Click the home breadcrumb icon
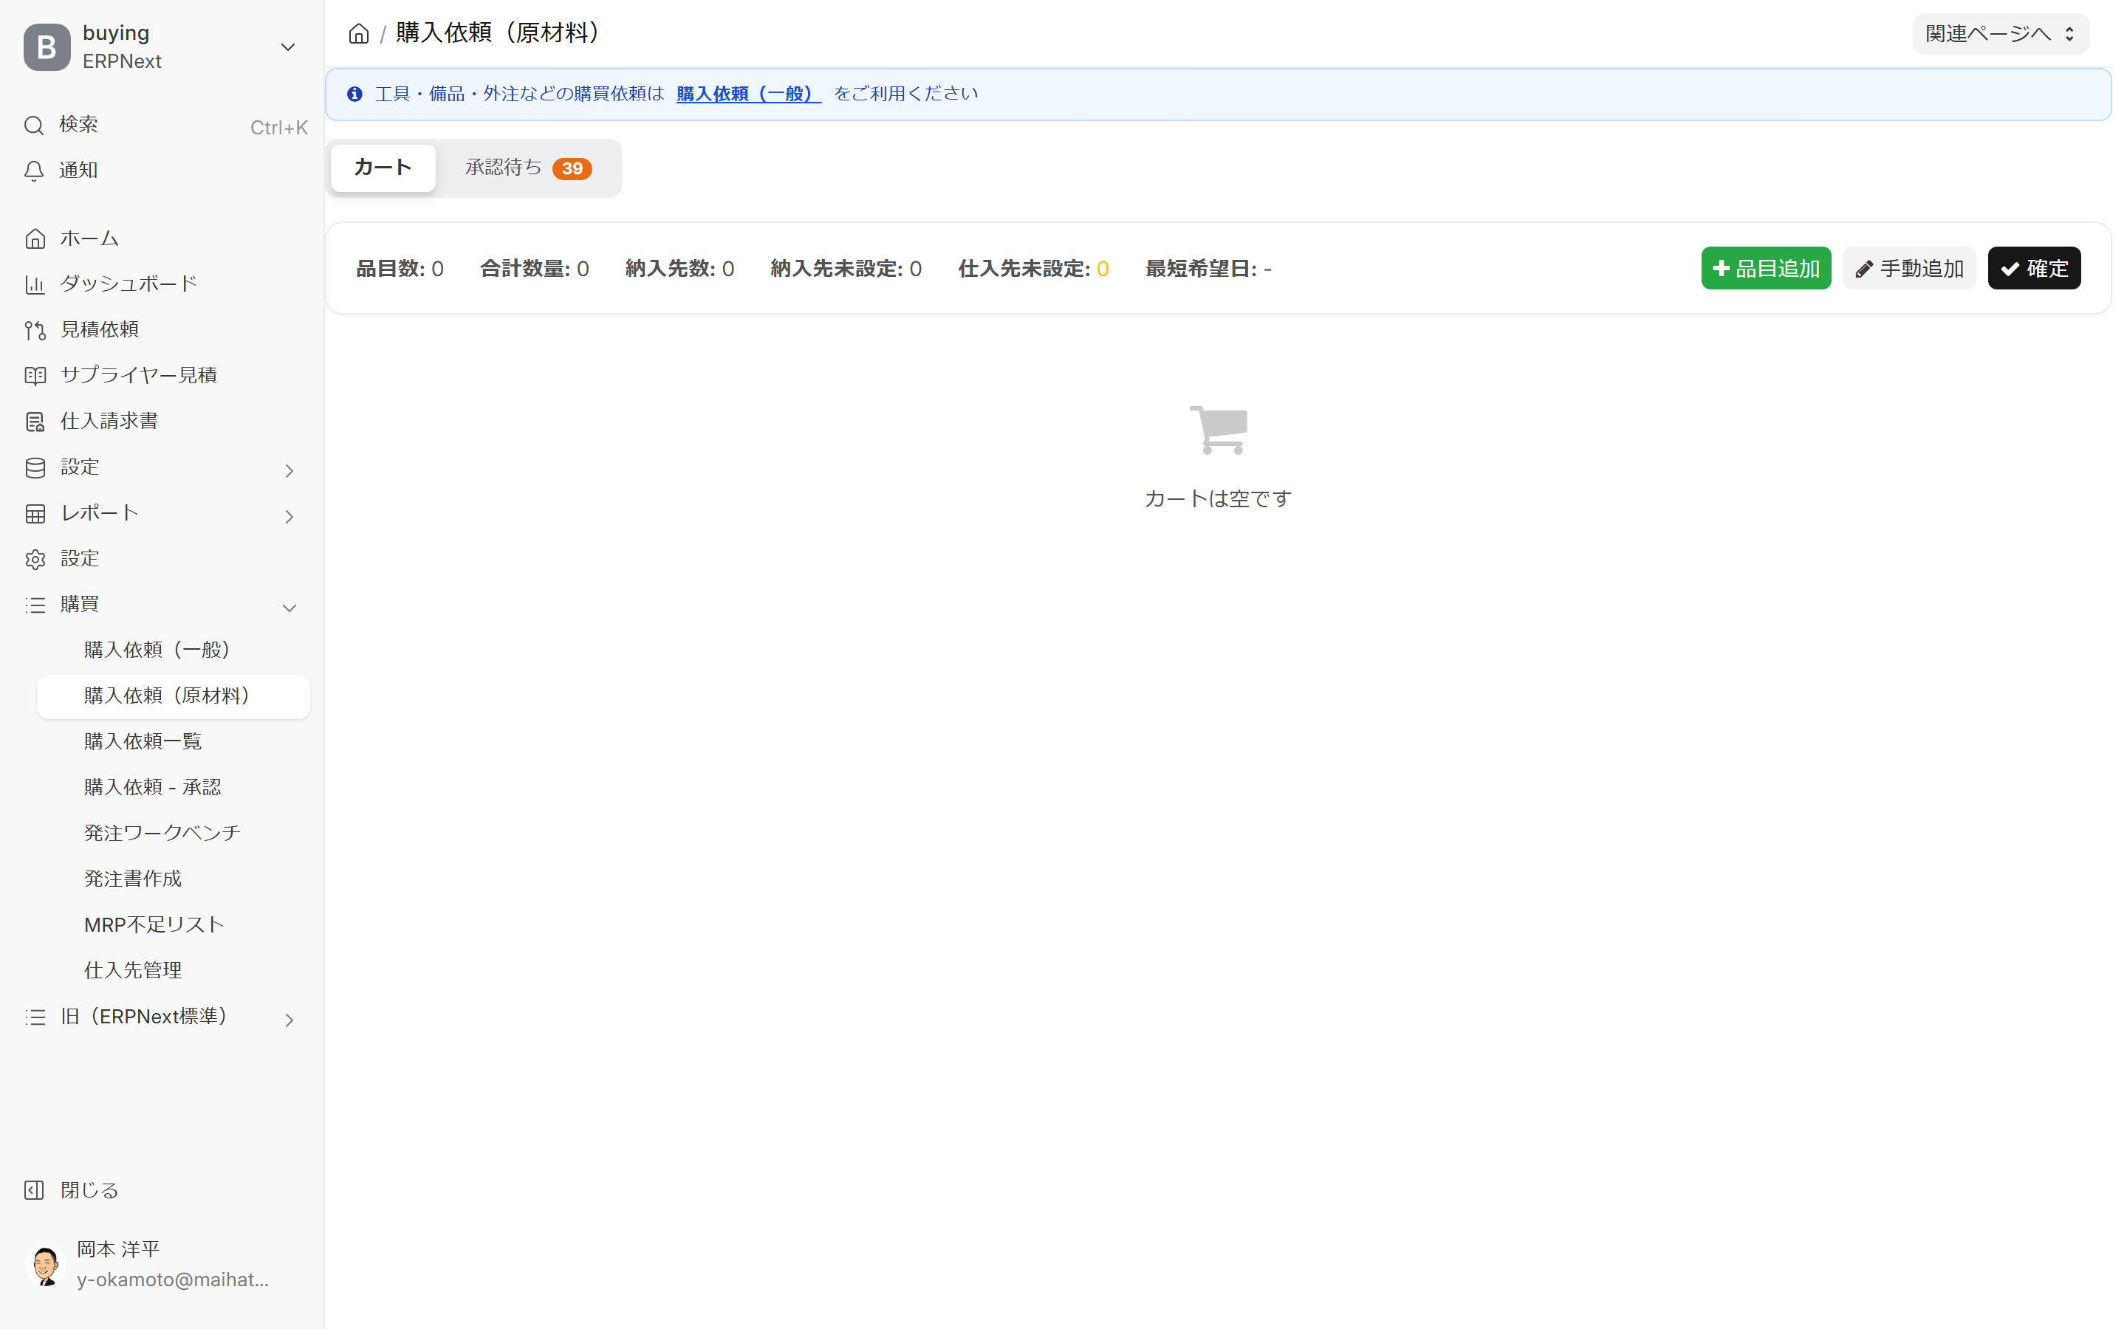Screen dimensions: 2127x1329 click(x=359, y=33)
